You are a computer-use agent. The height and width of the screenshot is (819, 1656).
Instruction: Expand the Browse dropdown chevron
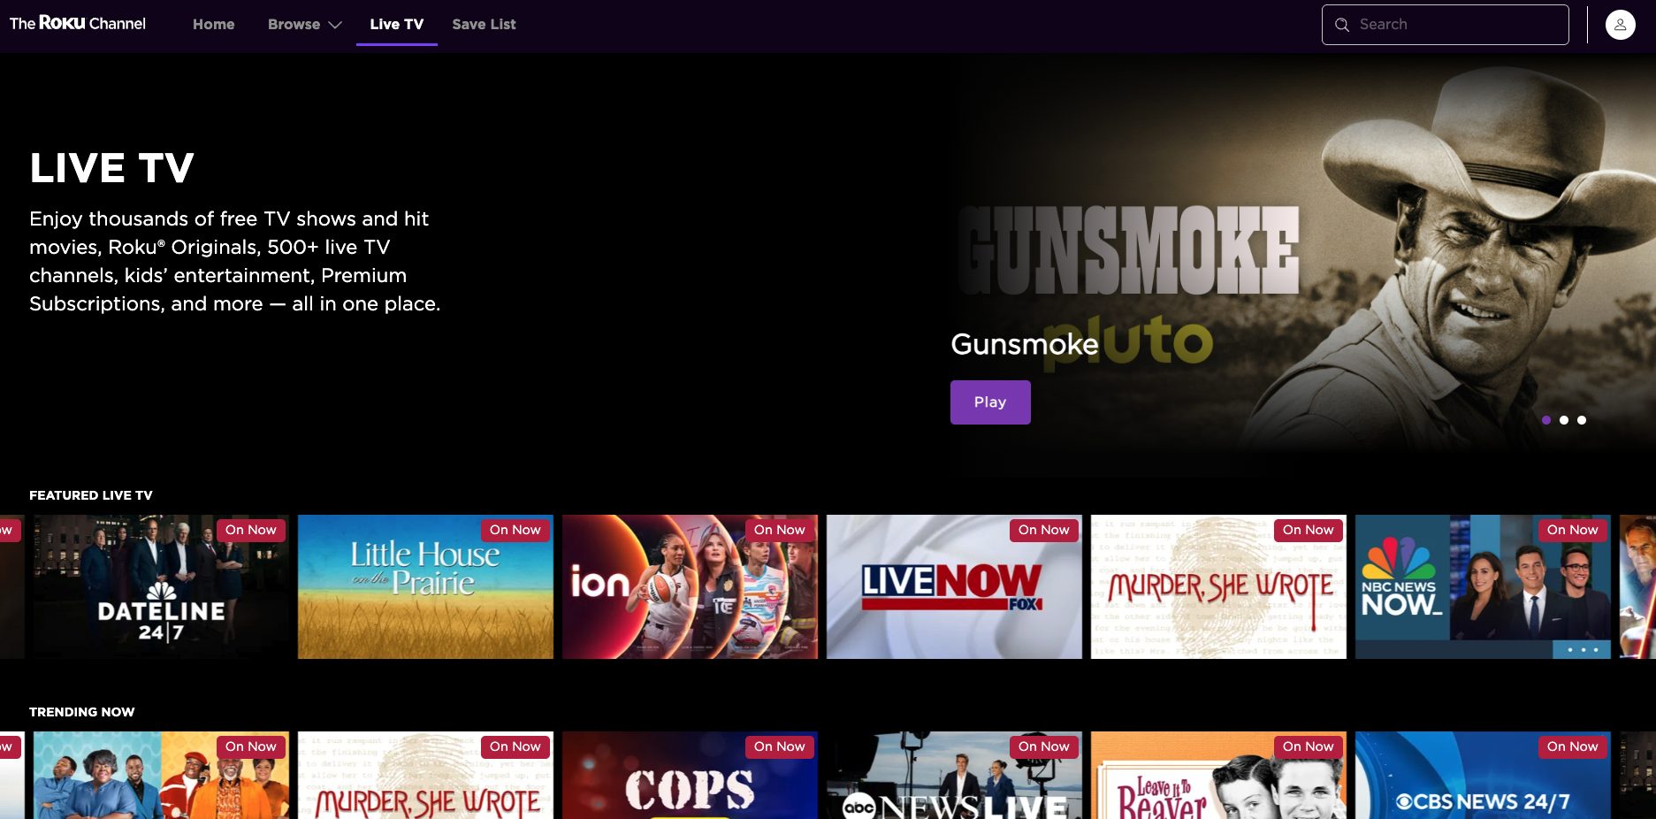(x=335, y=25)
